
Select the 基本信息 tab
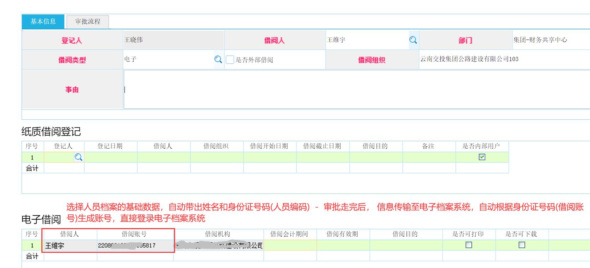pyautogui.click(x=43, y=22)
